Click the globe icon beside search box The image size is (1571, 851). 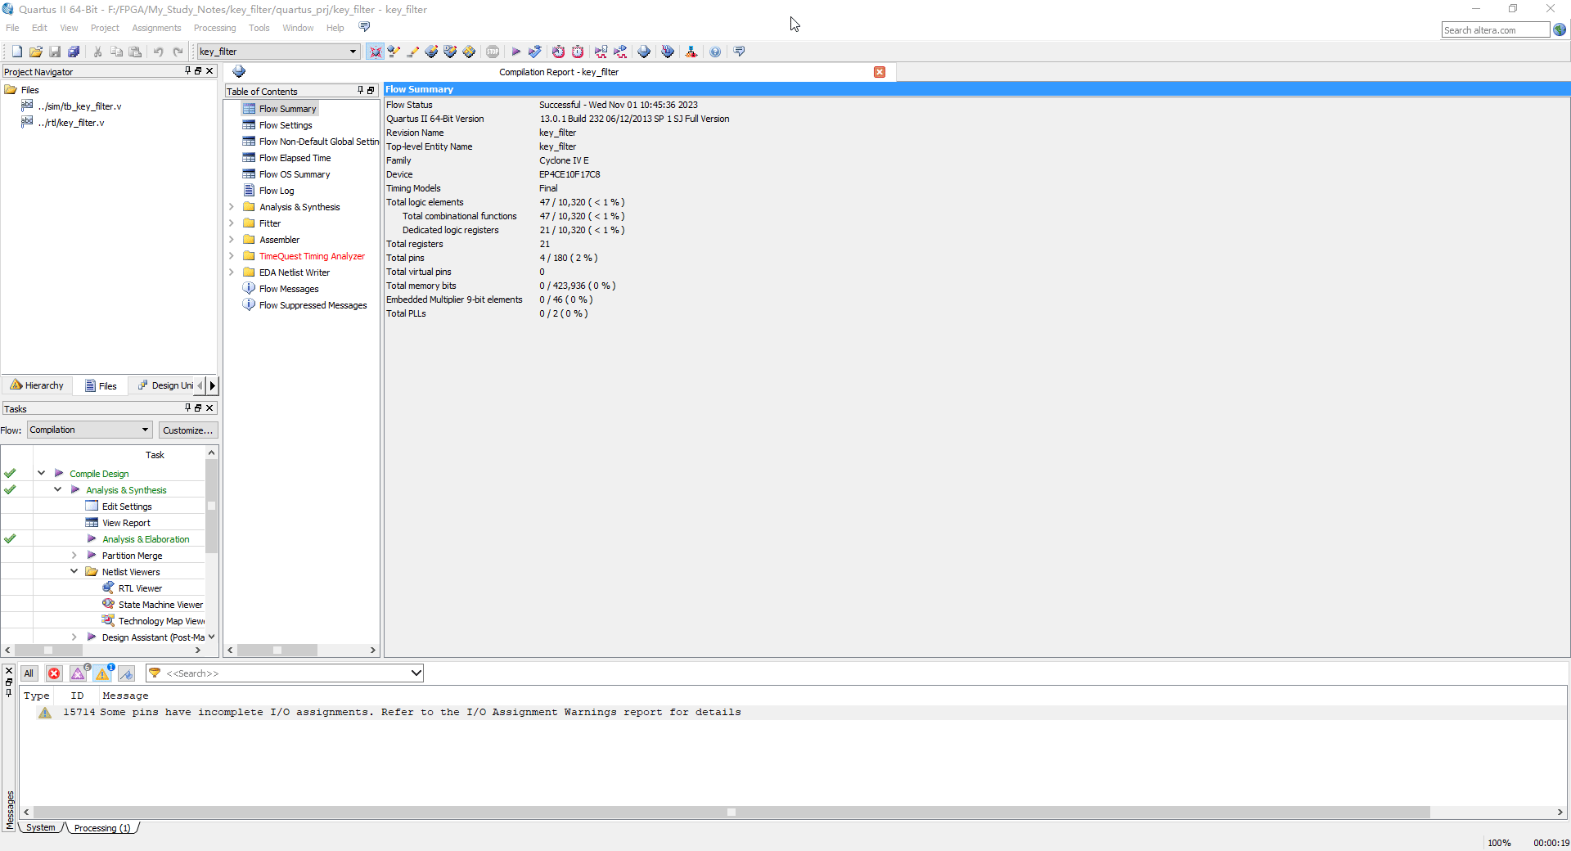click(x=1560, y=30)
